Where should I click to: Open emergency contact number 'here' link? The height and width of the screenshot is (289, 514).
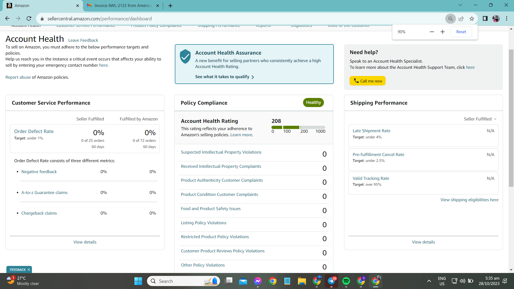click(x=103, y=65)
